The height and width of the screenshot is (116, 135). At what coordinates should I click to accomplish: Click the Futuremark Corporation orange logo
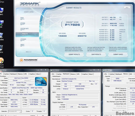click(x=21, y=60)
